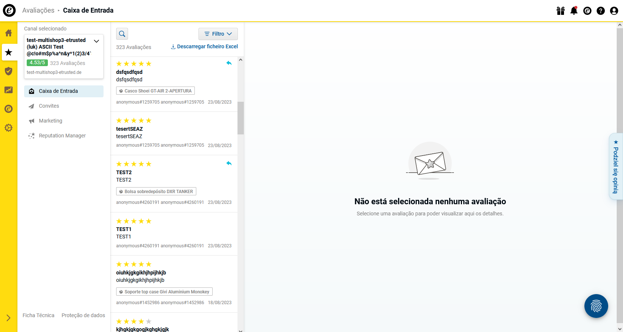Click Avaliações breadcrumb
The width and height of the screenshot is (623, 332).
click(x=38, y=10)
